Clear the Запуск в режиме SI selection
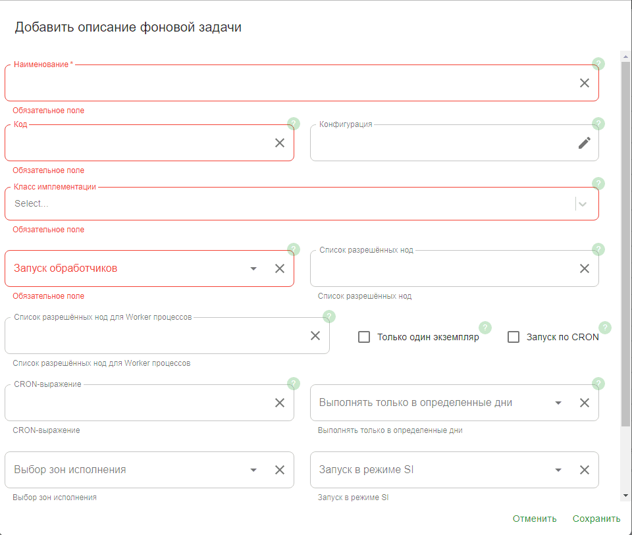 pos(584,470)
